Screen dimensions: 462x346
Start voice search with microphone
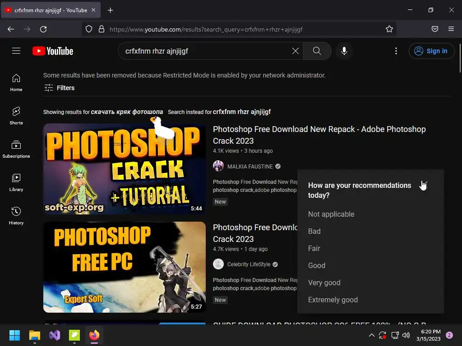coord(344,51)
